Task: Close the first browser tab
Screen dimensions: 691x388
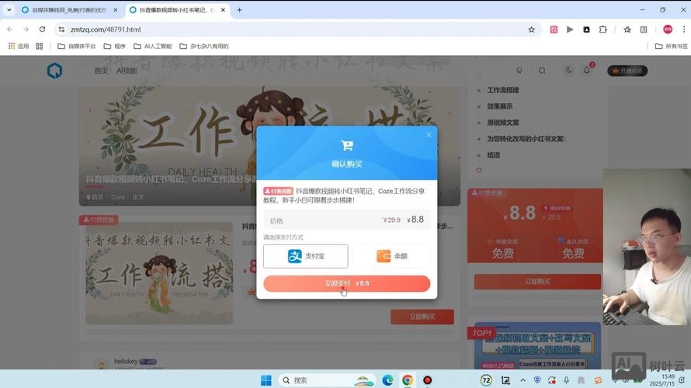Action: point(116,9)
